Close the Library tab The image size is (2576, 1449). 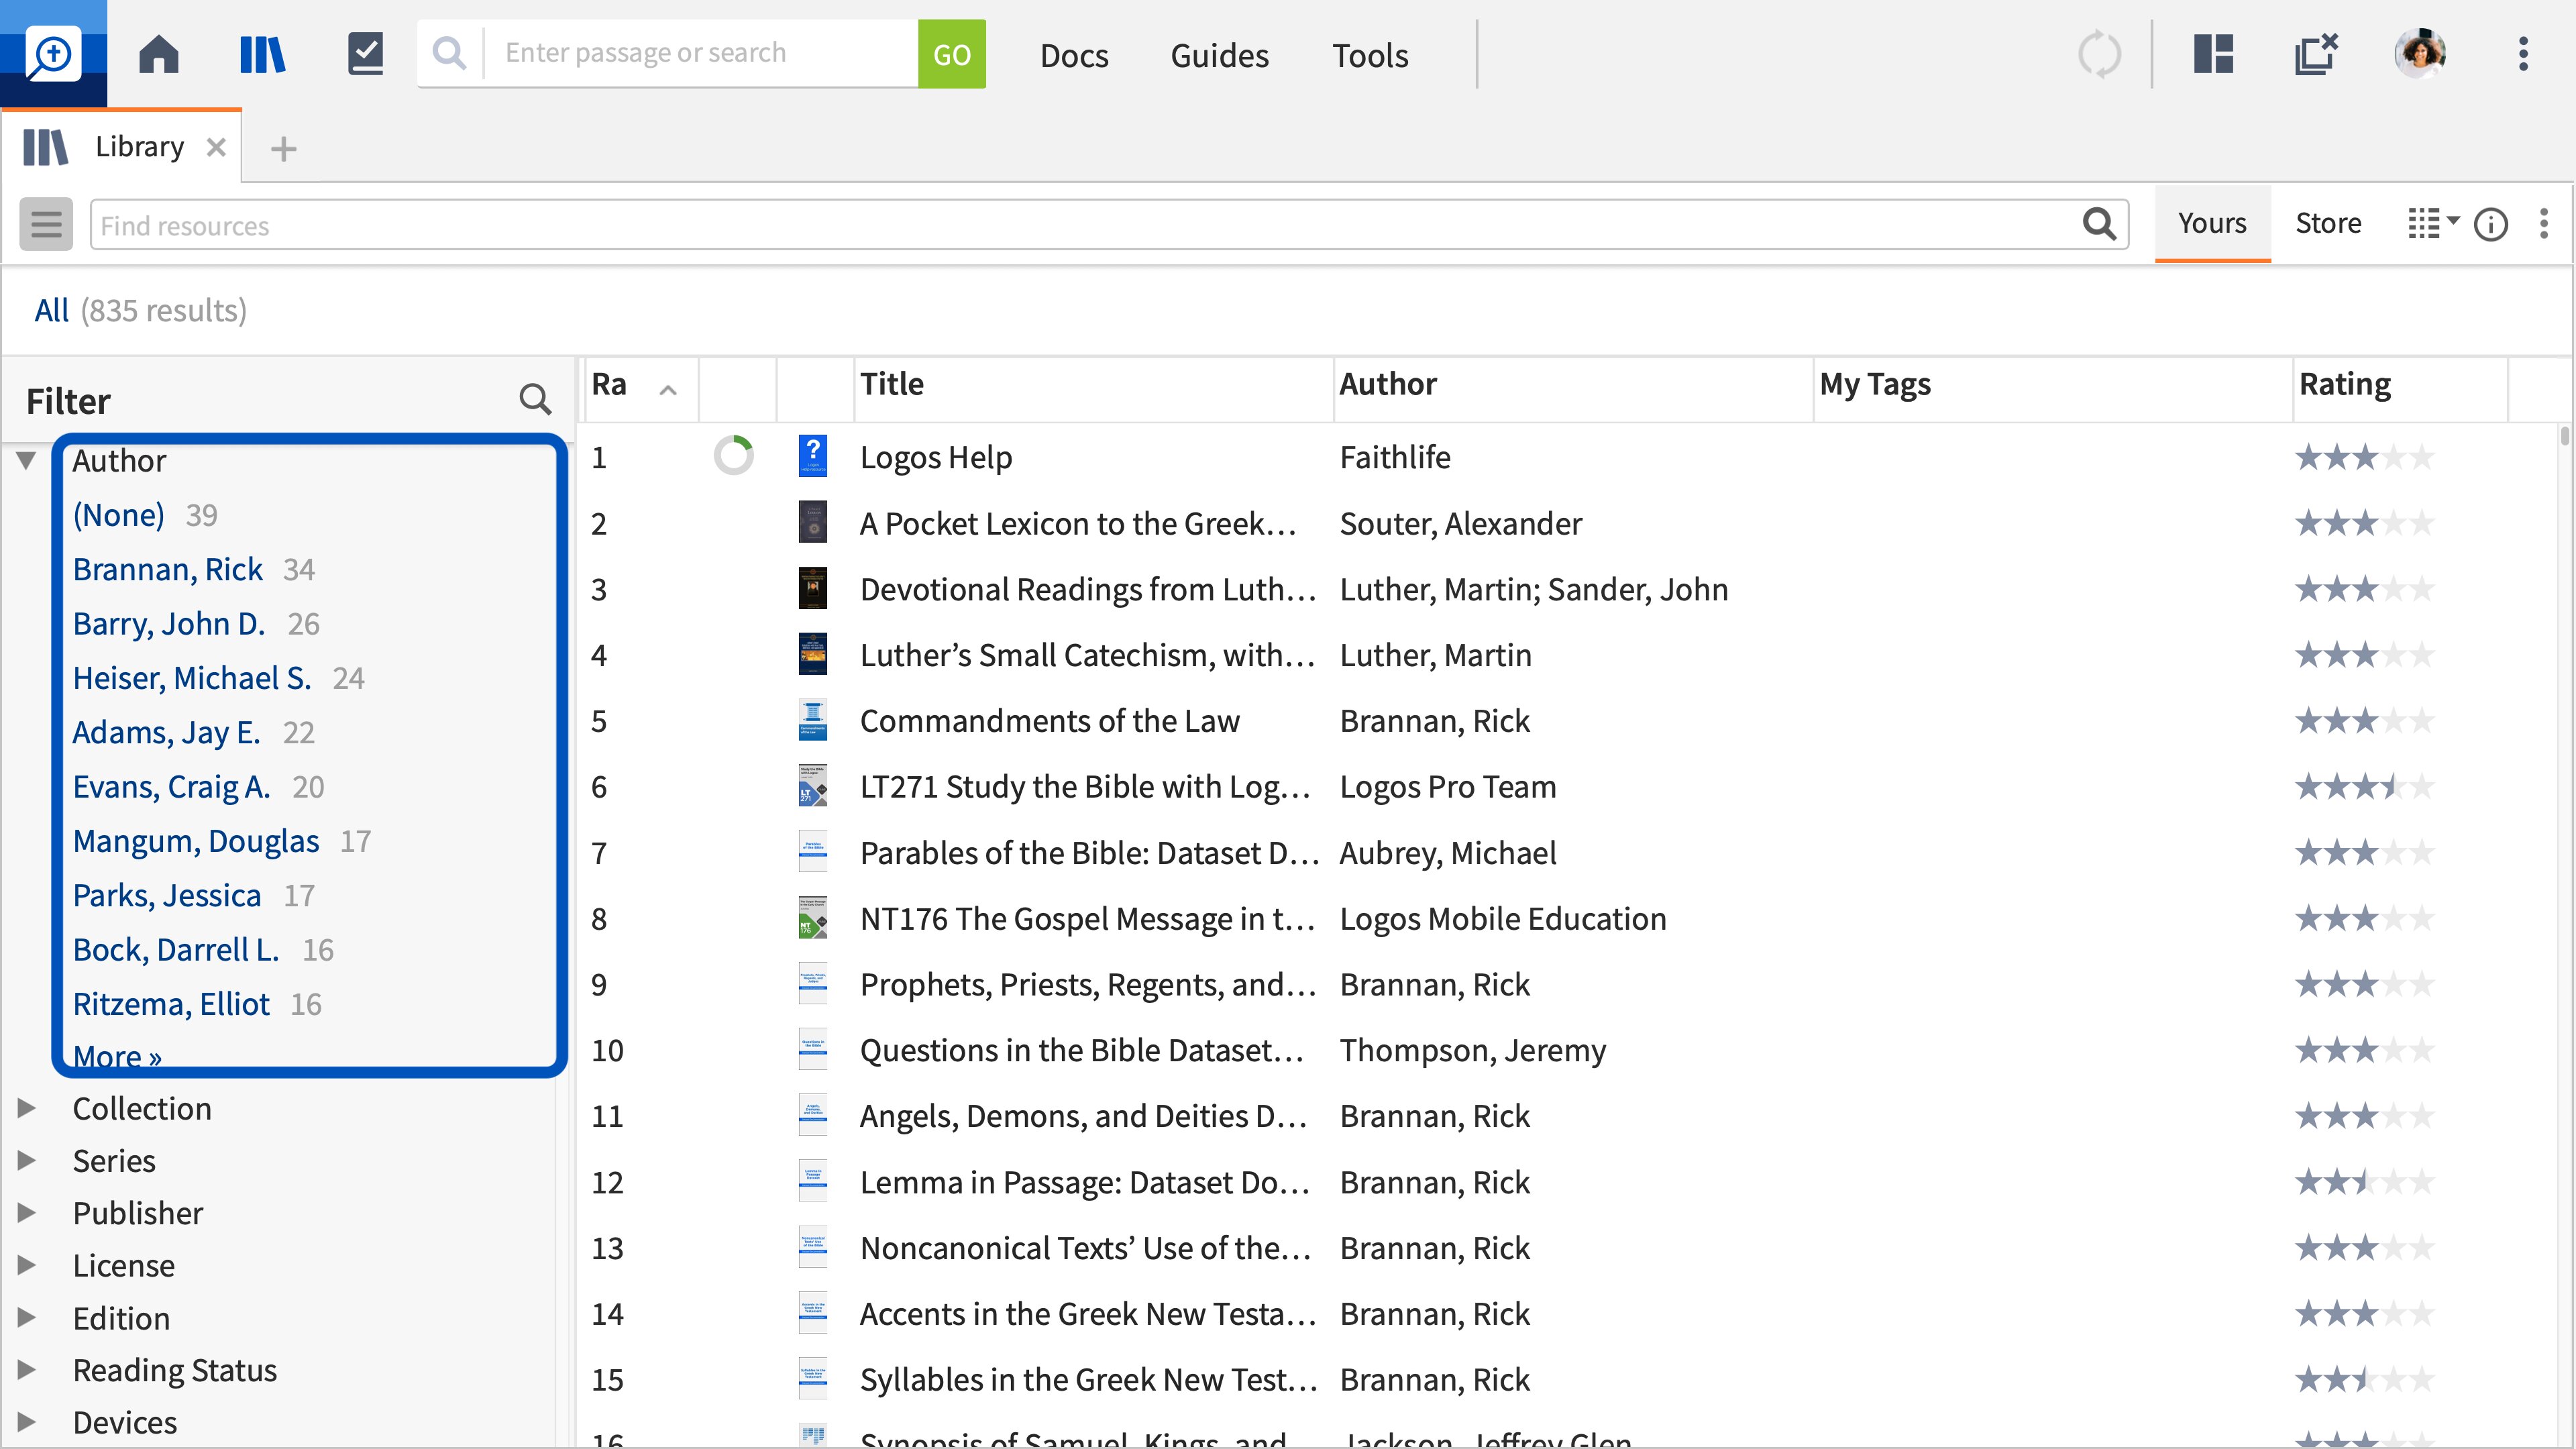(x=215, y=148)
